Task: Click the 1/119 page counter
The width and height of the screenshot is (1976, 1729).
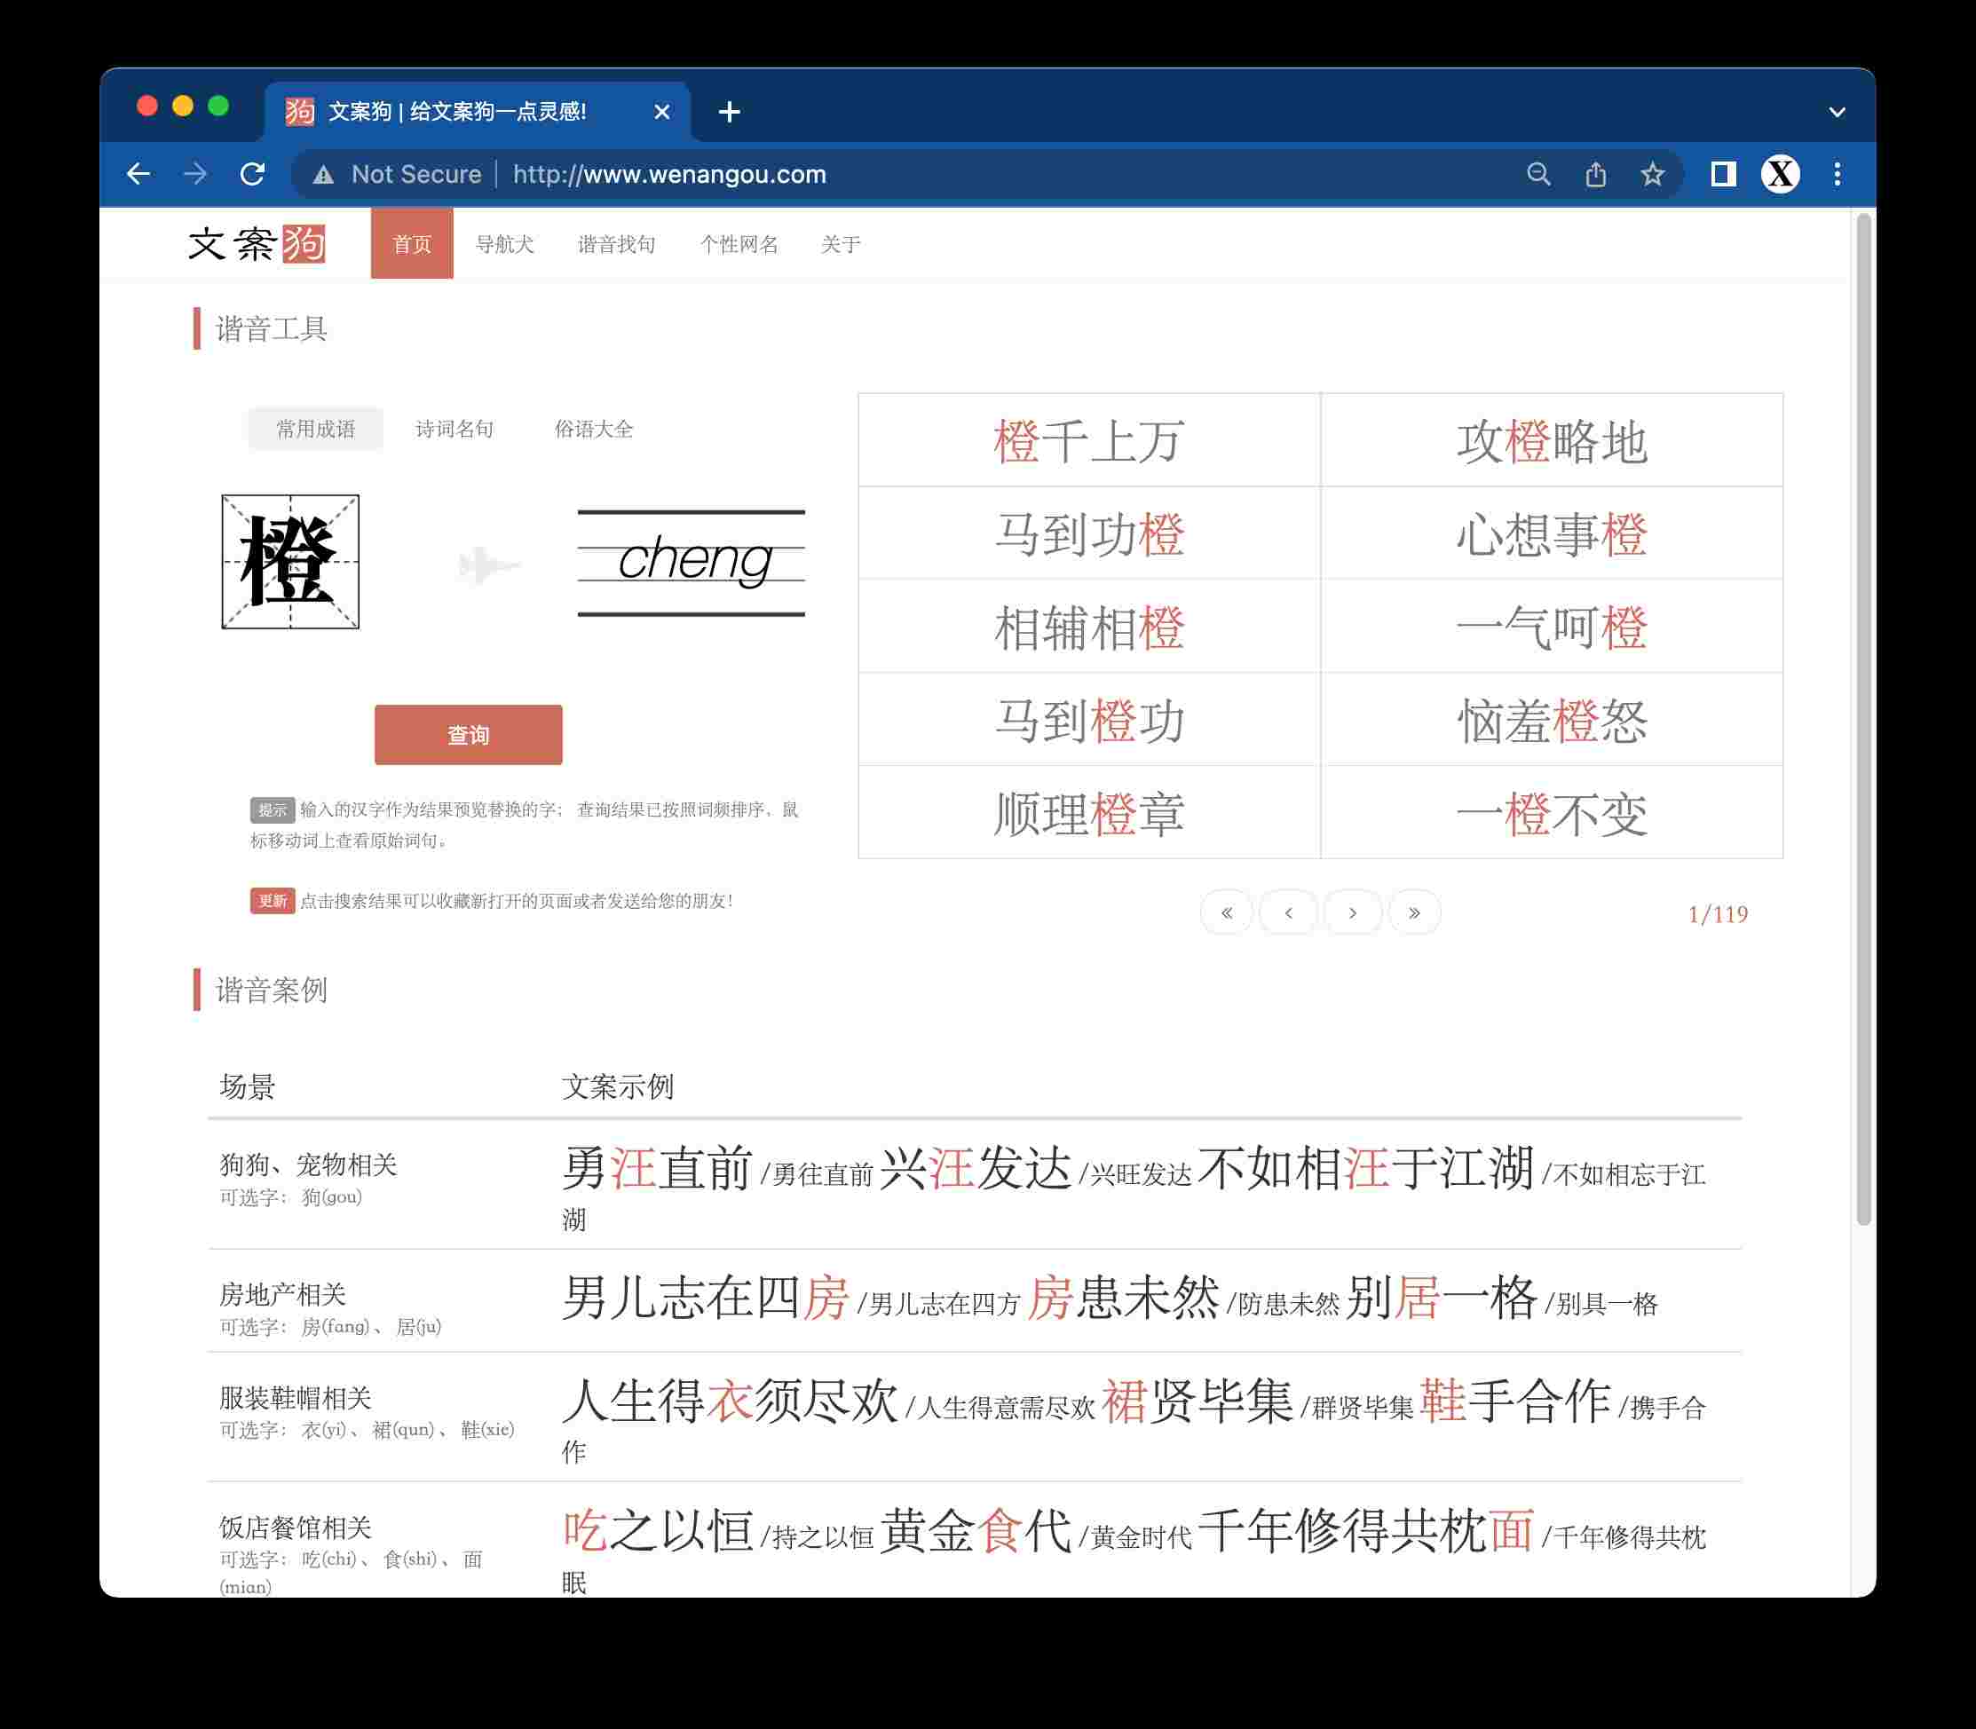Action: (x=1718, y=913)
